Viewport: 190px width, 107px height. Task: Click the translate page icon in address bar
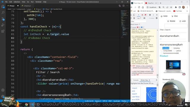tap(160, 7)
